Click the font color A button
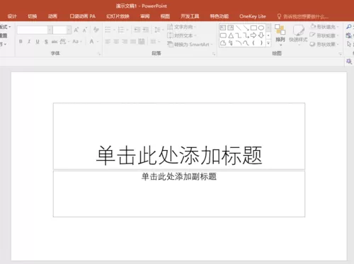This screenshot has width=354, height=264. [x=91, y=42]
